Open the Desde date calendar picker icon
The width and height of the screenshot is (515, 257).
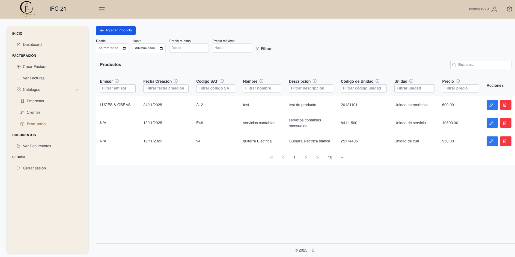point(124,48)
